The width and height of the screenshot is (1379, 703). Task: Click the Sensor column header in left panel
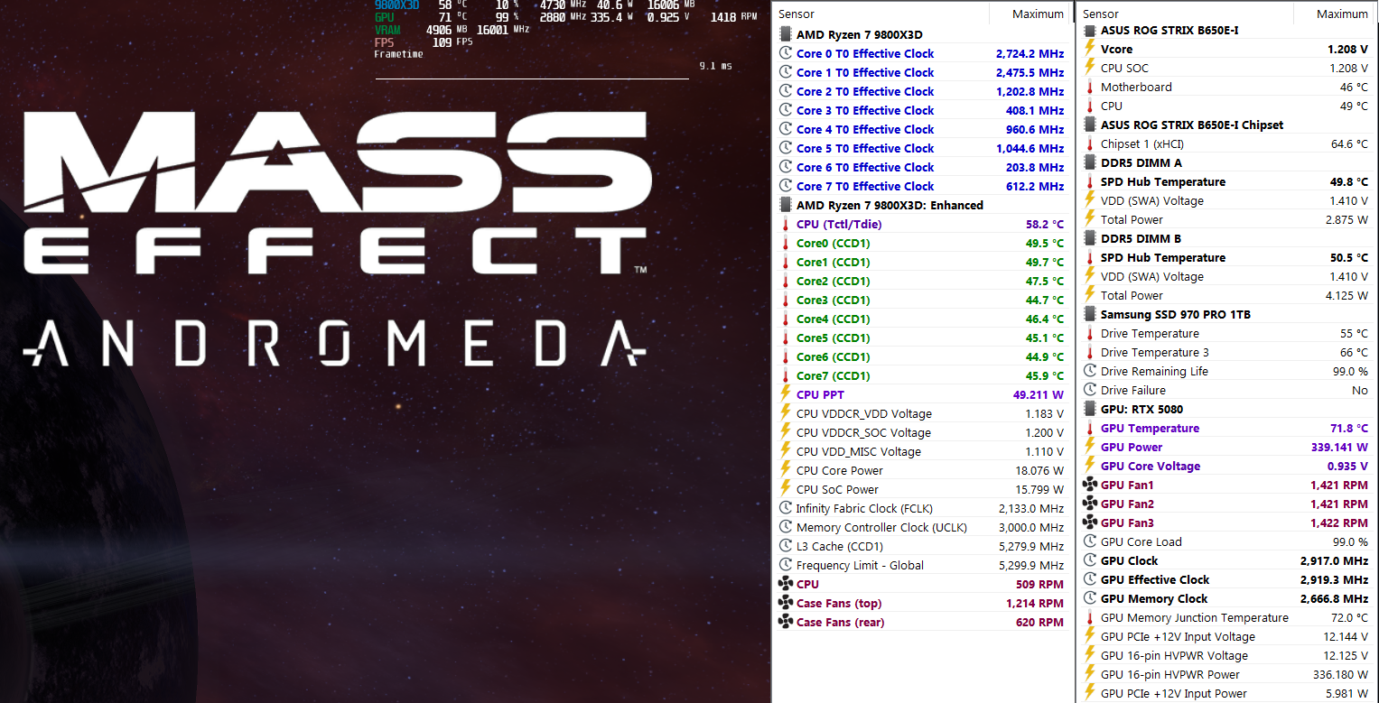[881, 14]
